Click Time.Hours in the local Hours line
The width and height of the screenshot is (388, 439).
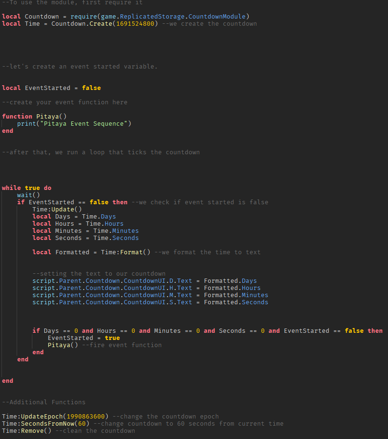(104, 224)
